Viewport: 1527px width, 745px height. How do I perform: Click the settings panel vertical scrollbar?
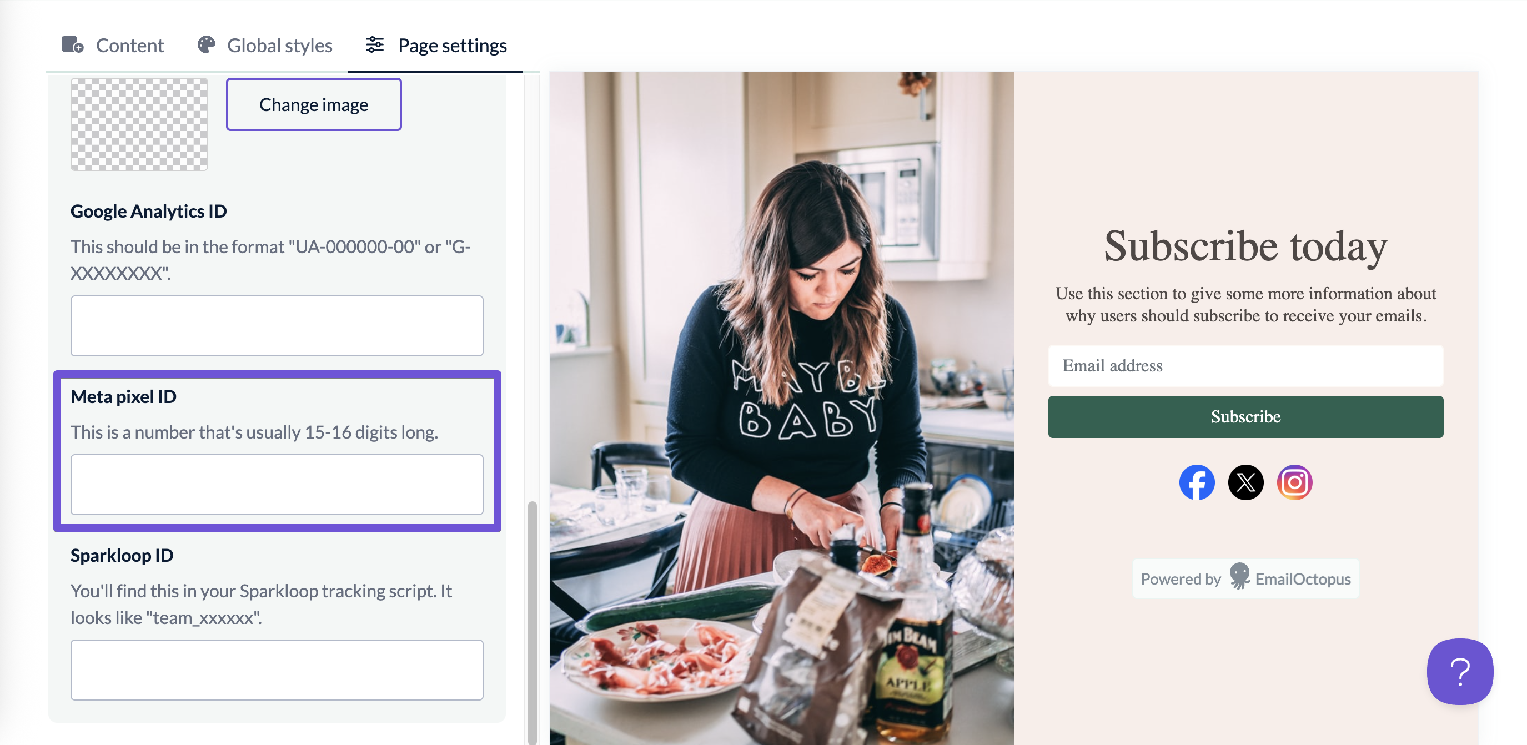click(532, 622)
